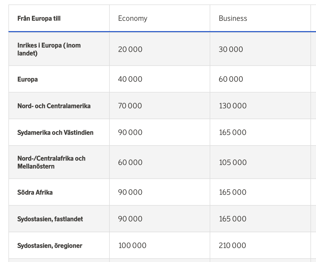Click the 60 000 Business cell in Europa row
316x262 pixels.
(x=231, y=79)
